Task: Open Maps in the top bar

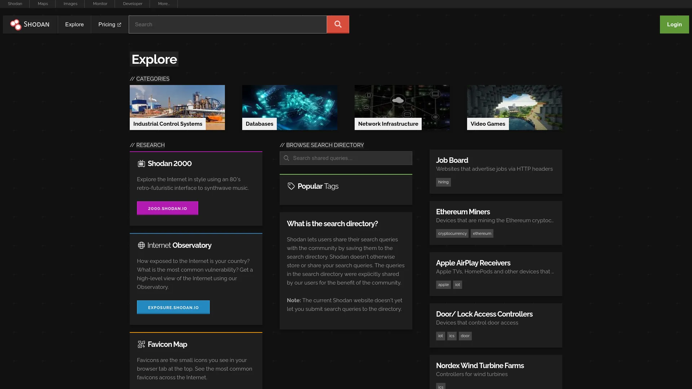Action: [43, 4]
